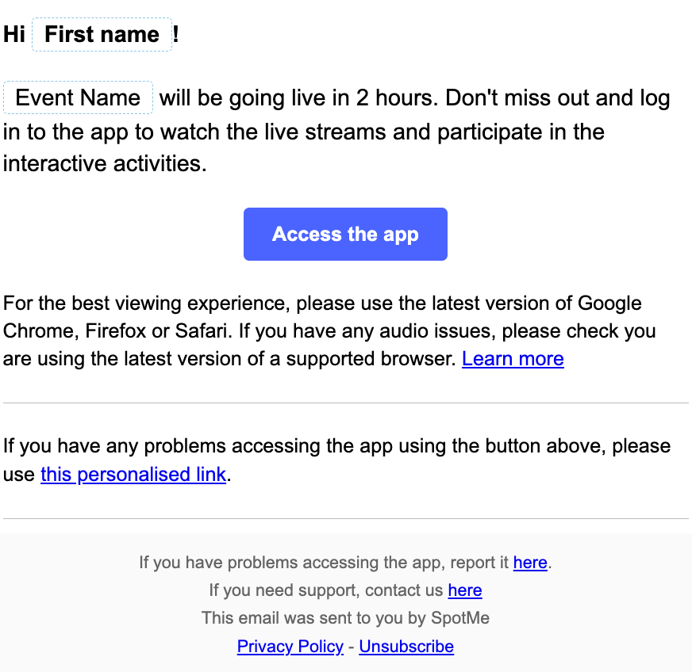The height and width of the screenshot is (672, 692).
Task: Place cursor in 'going live in 2 hours' paragraph
Action: (x=336, y=131)
